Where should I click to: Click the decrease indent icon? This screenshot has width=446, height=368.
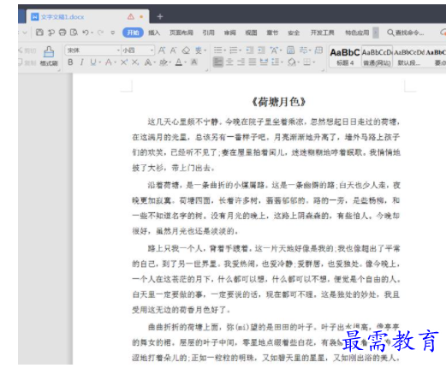(x=250, y=50)
